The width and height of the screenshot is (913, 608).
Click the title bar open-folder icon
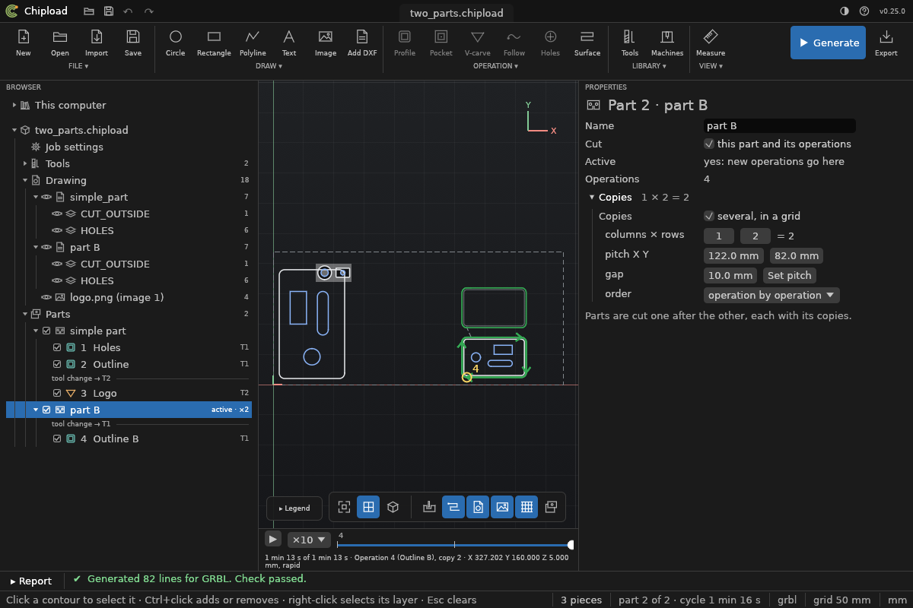click(89, 11)
